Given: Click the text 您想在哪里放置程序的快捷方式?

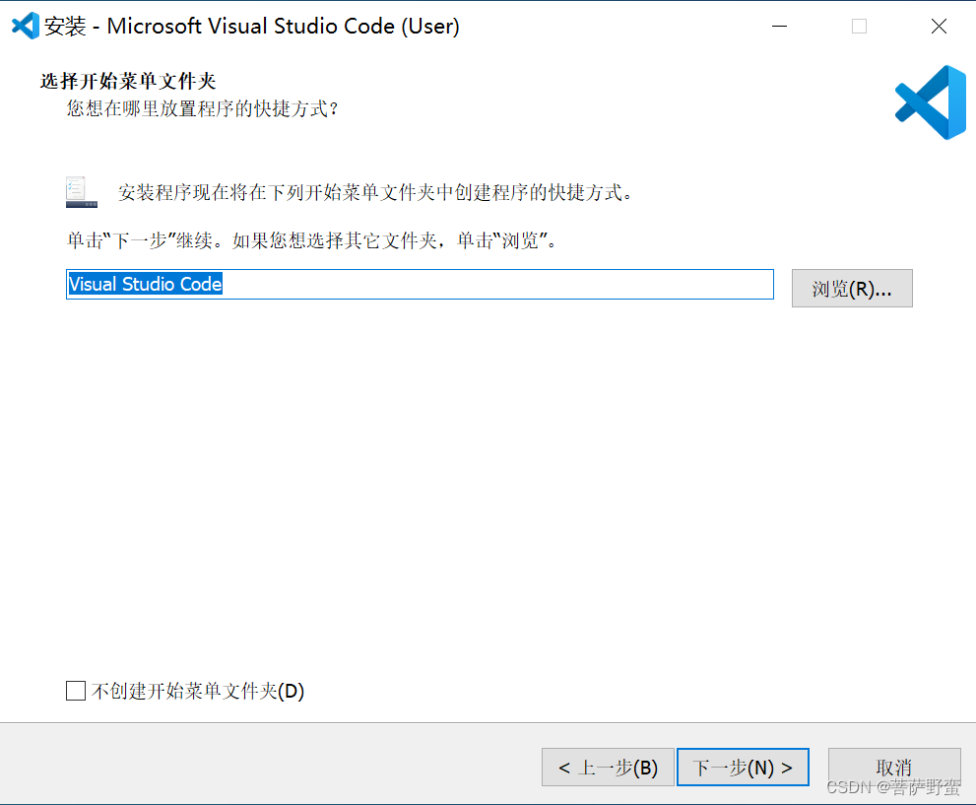Looking at the screenshot, I should click(203, 109).
